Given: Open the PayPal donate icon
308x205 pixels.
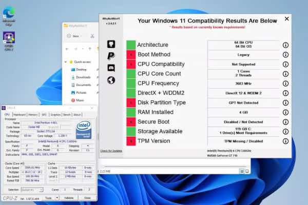Looking at the screenshot, I should pos(111,56).
